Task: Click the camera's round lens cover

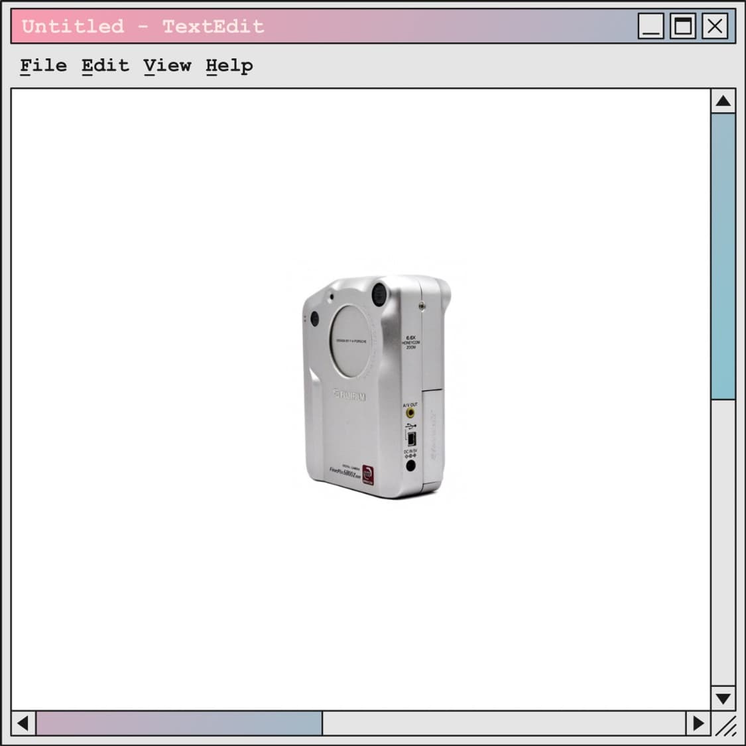Action: point(355,340)
